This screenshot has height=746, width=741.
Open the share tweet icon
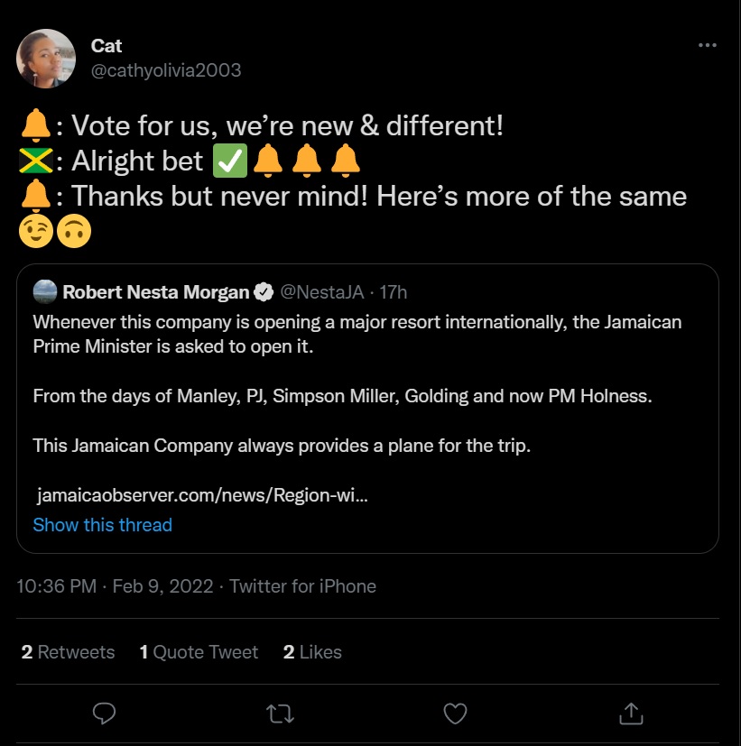pos(629,714)
